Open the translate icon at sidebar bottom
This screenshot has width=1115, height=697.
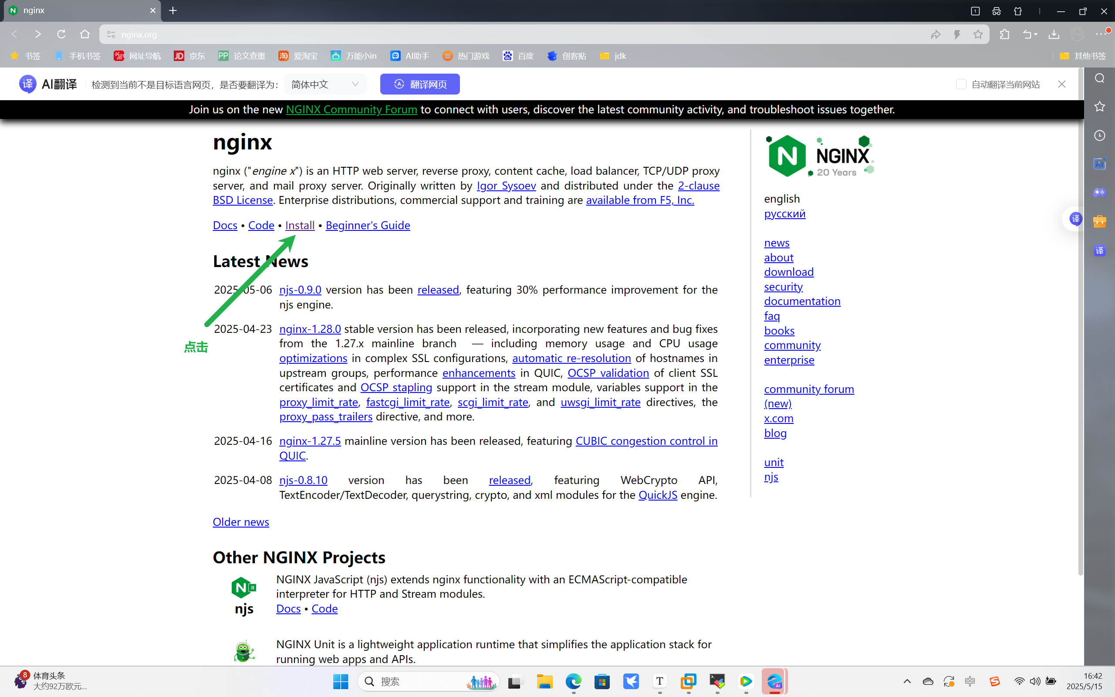point(1100,251)
